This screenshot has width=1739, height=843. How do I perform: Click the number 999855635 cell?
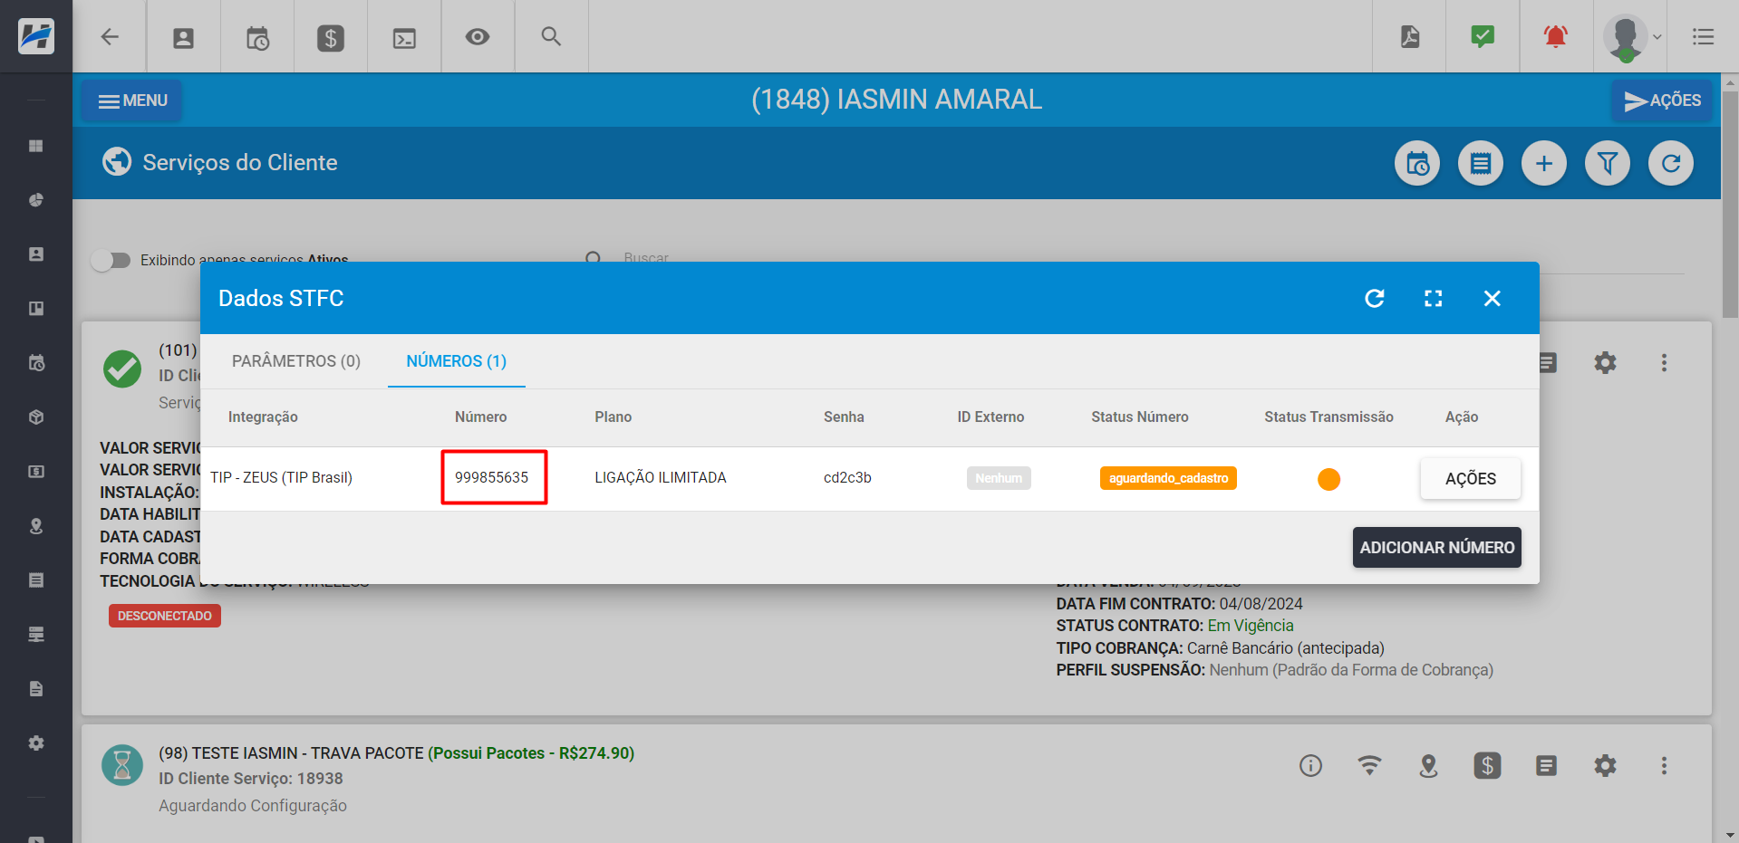[x=492, y=477]
